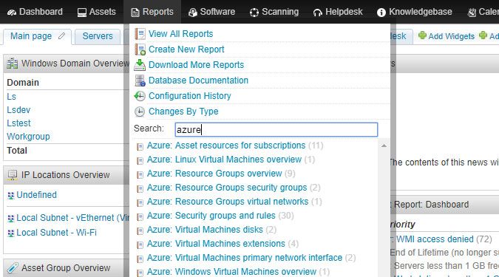Click the IP Locations Overview widget icon

click(13, 175)
